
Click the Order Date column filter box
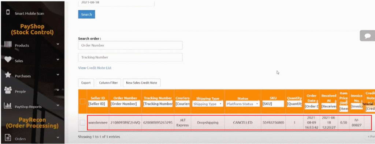(x=312, y=106)
